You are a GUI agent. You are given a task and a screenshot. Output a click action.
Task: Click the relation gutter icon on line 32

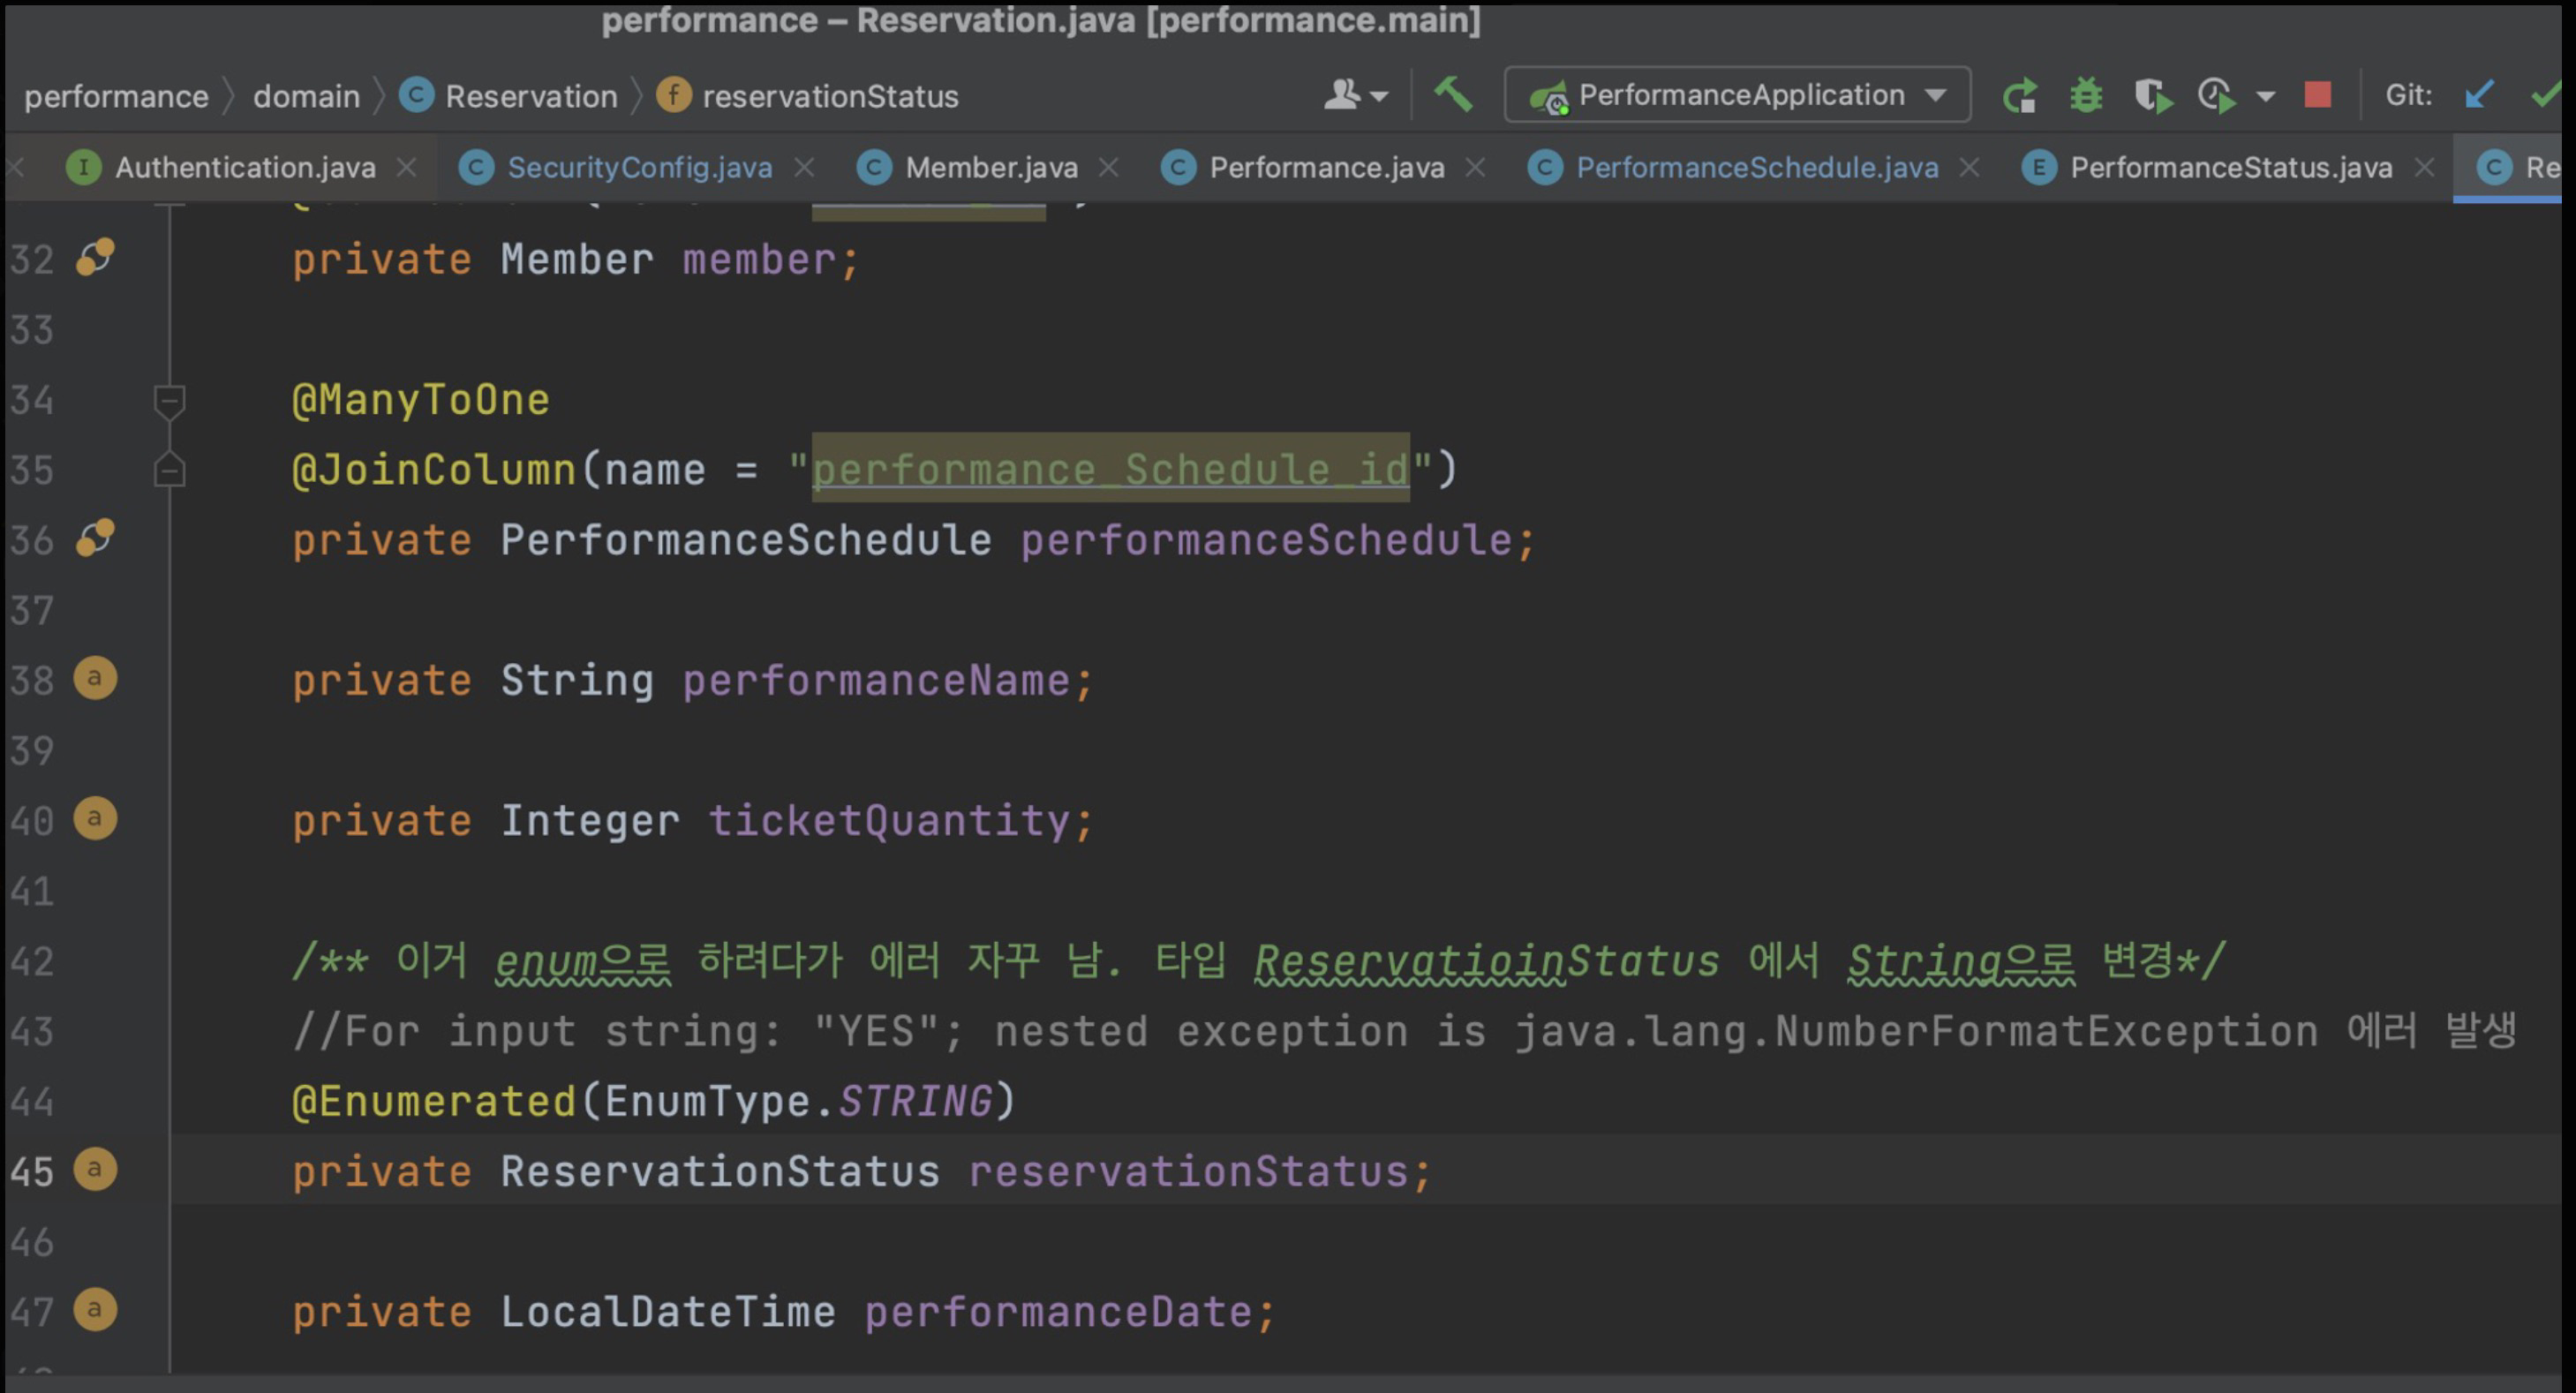pyautogui.click(x=95, y=258)
